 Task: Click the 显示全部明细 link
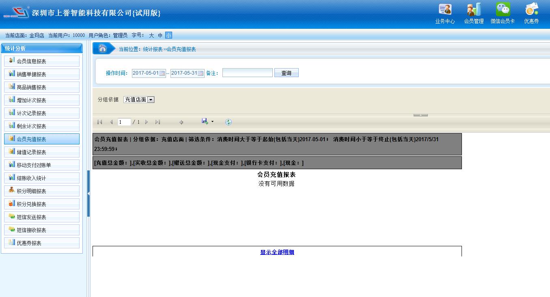coord(277,252)
